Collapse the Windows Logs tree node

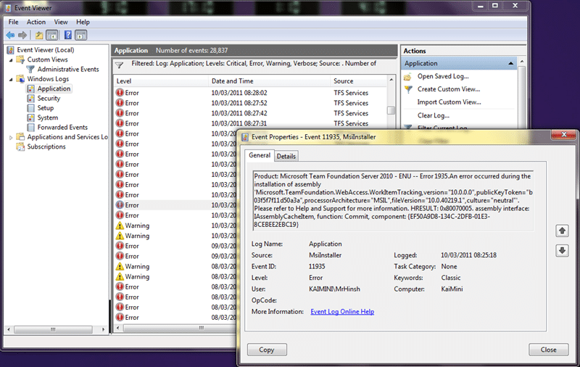[11, 79]
